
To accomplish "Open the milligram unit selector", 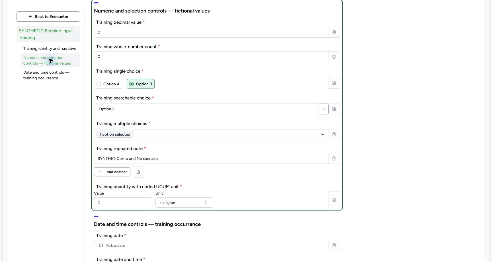I will (x=184, y=203).
